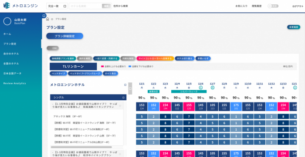Open お気に入り in the header
The image size is (305, 157).
pyautogui.click(x=241, y=6)
